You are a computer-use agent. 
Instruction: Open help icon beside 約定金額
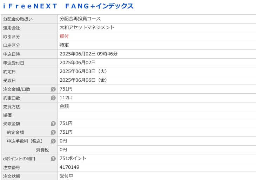53,132
